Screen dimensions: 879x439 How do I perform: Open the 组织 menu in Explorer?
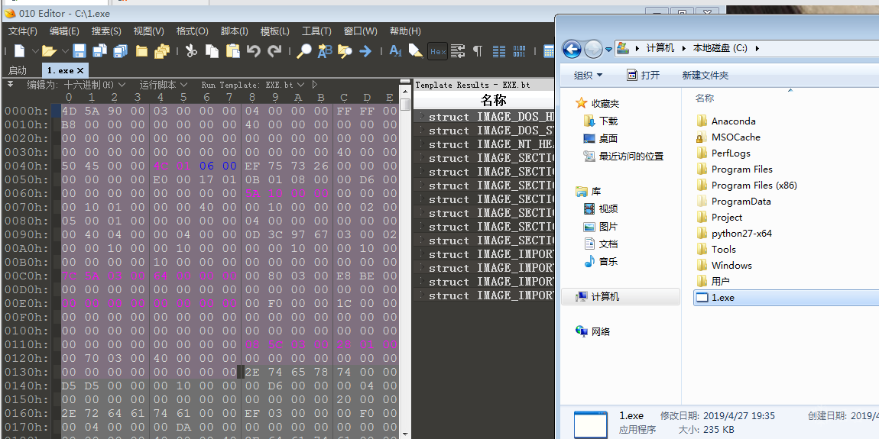tap(588, 75)
